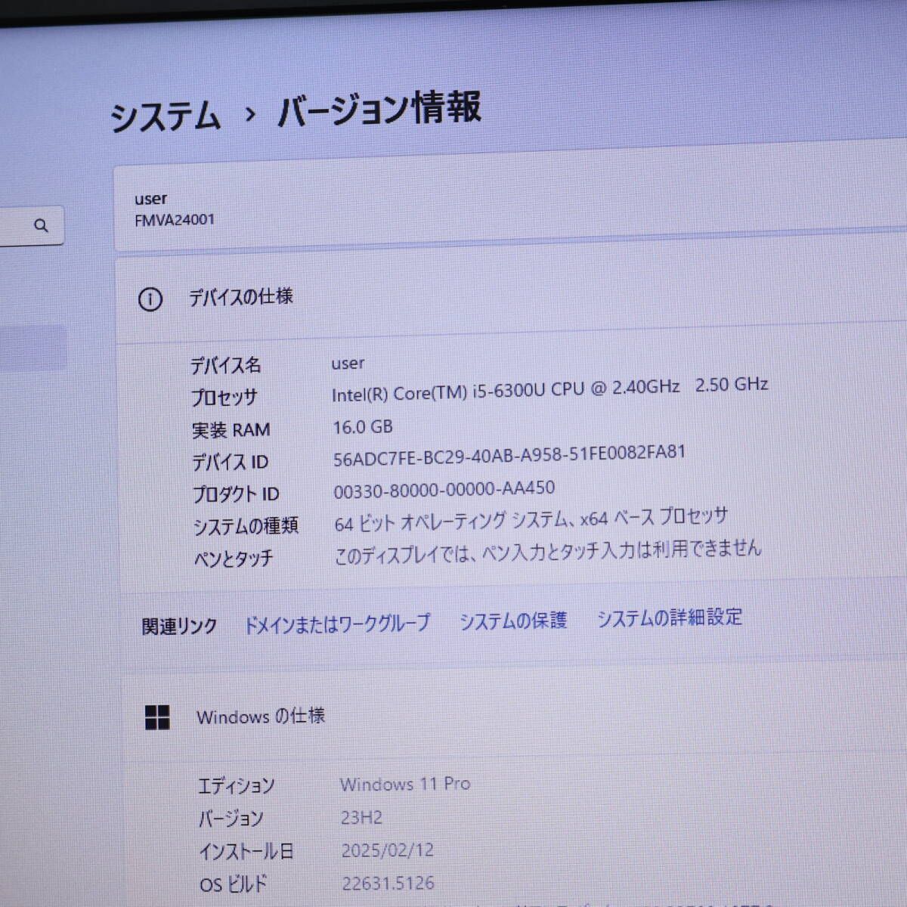Open システムの保護 link
This screenshot has height=907, width=907.
513,621
